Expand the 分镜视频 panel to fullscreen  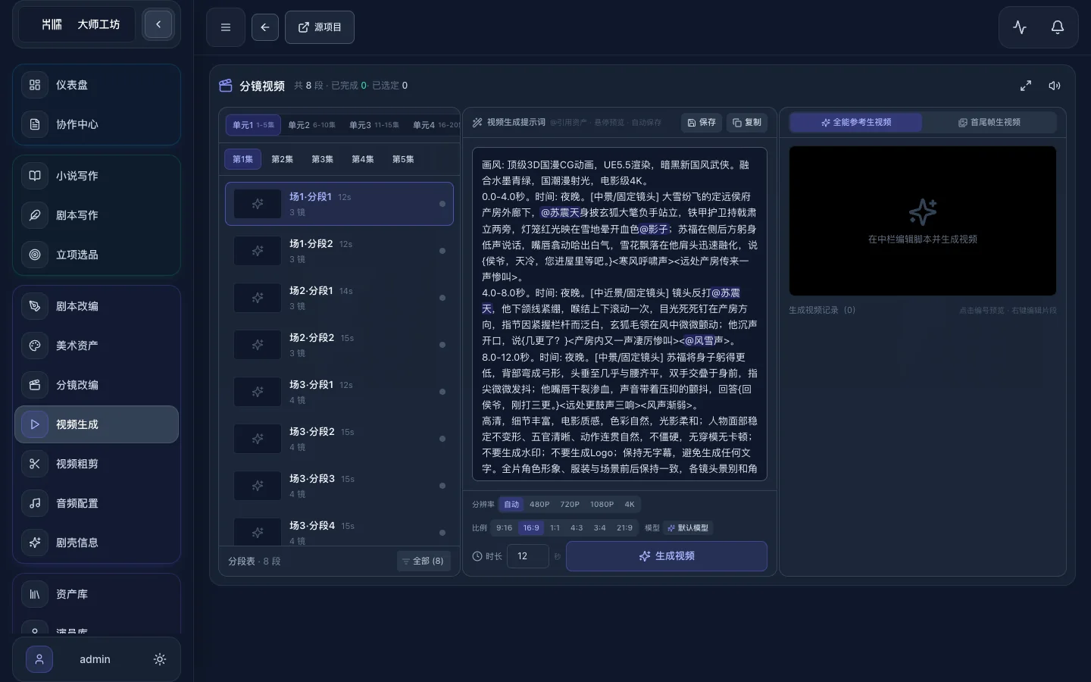point(1026,86)
